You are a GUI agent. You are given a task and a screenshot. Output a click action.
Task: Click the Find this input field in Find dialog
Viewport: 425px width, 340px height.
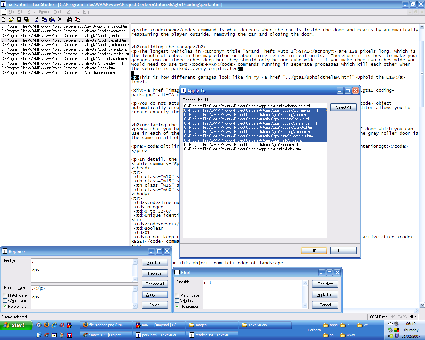253,294
